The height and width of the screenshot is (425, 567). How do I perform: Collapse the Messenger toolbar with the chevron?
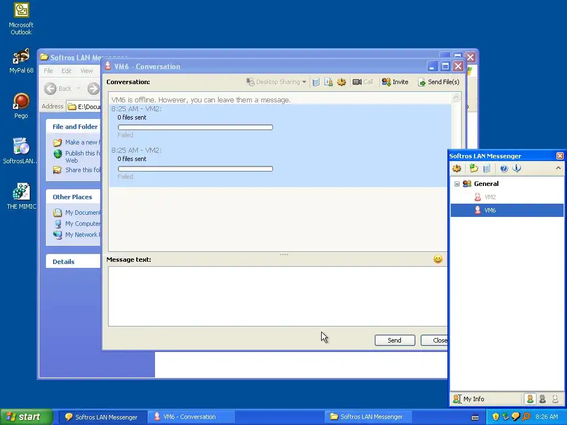point(558,168)
